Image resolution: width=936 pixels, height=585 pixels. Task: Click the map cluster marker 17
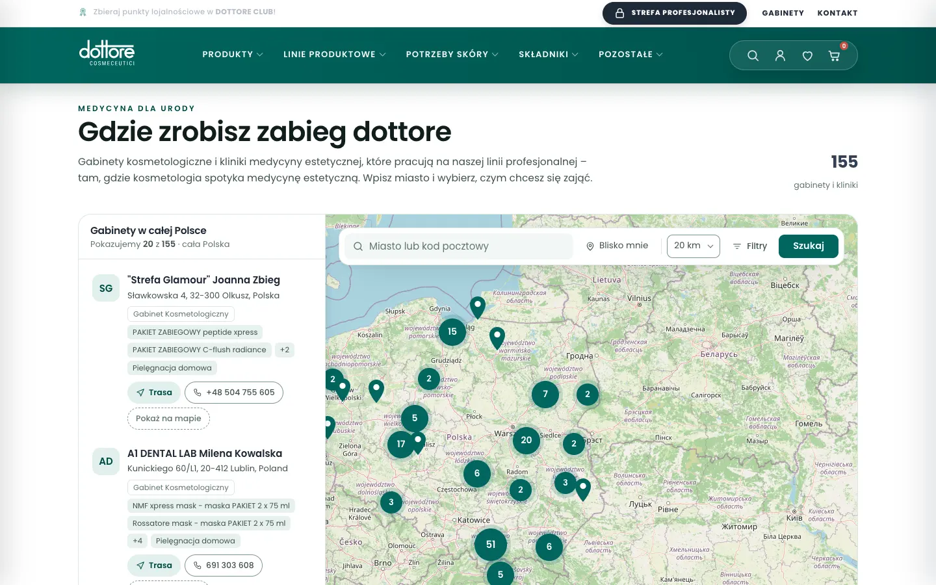click(401, 444)
